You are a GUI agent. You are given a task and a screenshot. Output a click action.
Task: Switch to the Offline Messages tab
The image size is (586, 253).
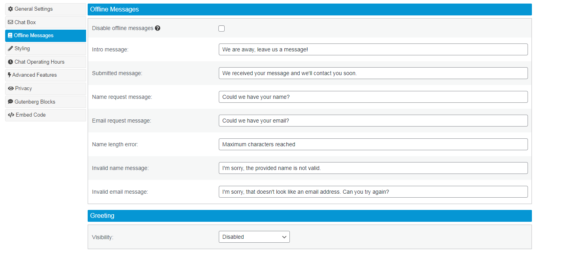[x=45, y=36]
